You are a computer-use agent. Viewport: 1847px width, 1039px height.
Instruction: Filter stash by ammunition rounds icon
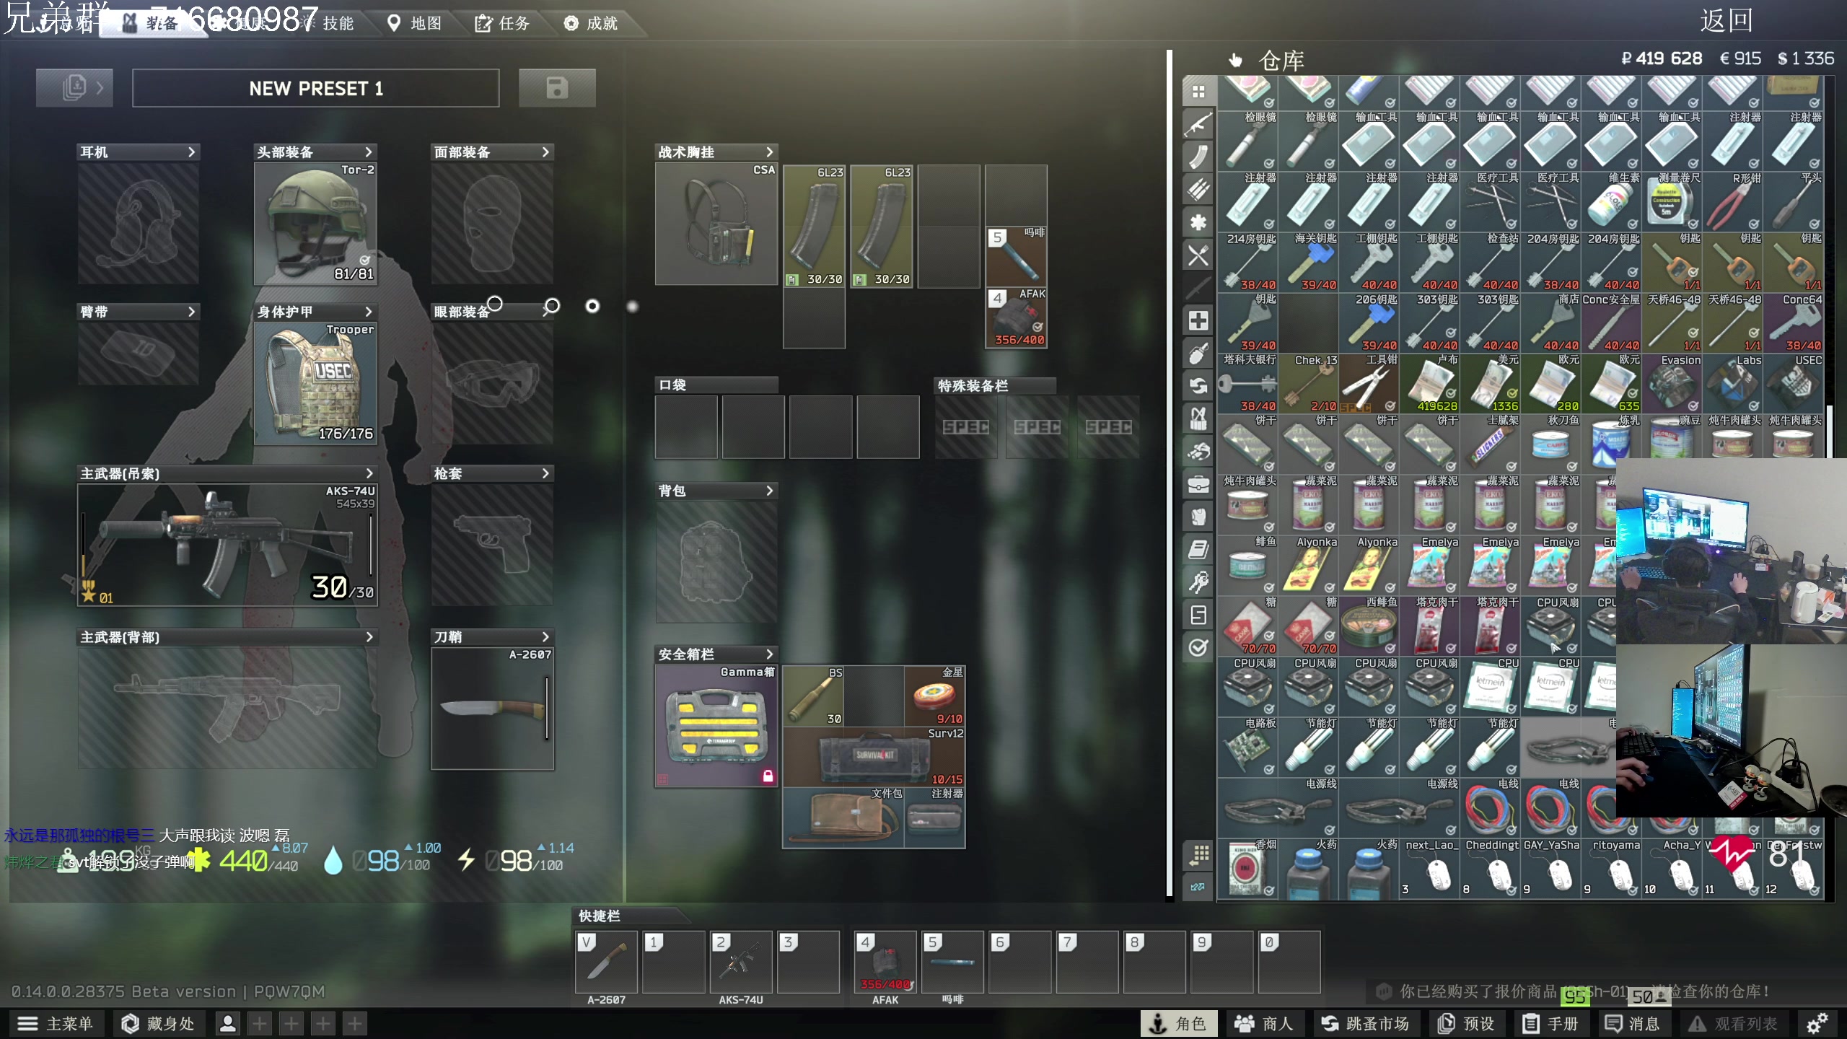(1198, 189)
